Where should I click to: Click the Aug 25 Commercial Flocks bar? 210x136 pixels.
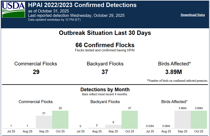27,128
